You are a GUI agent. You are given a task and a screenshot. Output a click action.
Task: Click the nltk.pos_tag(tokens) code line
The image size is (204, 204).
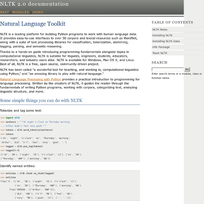(22, 146)
